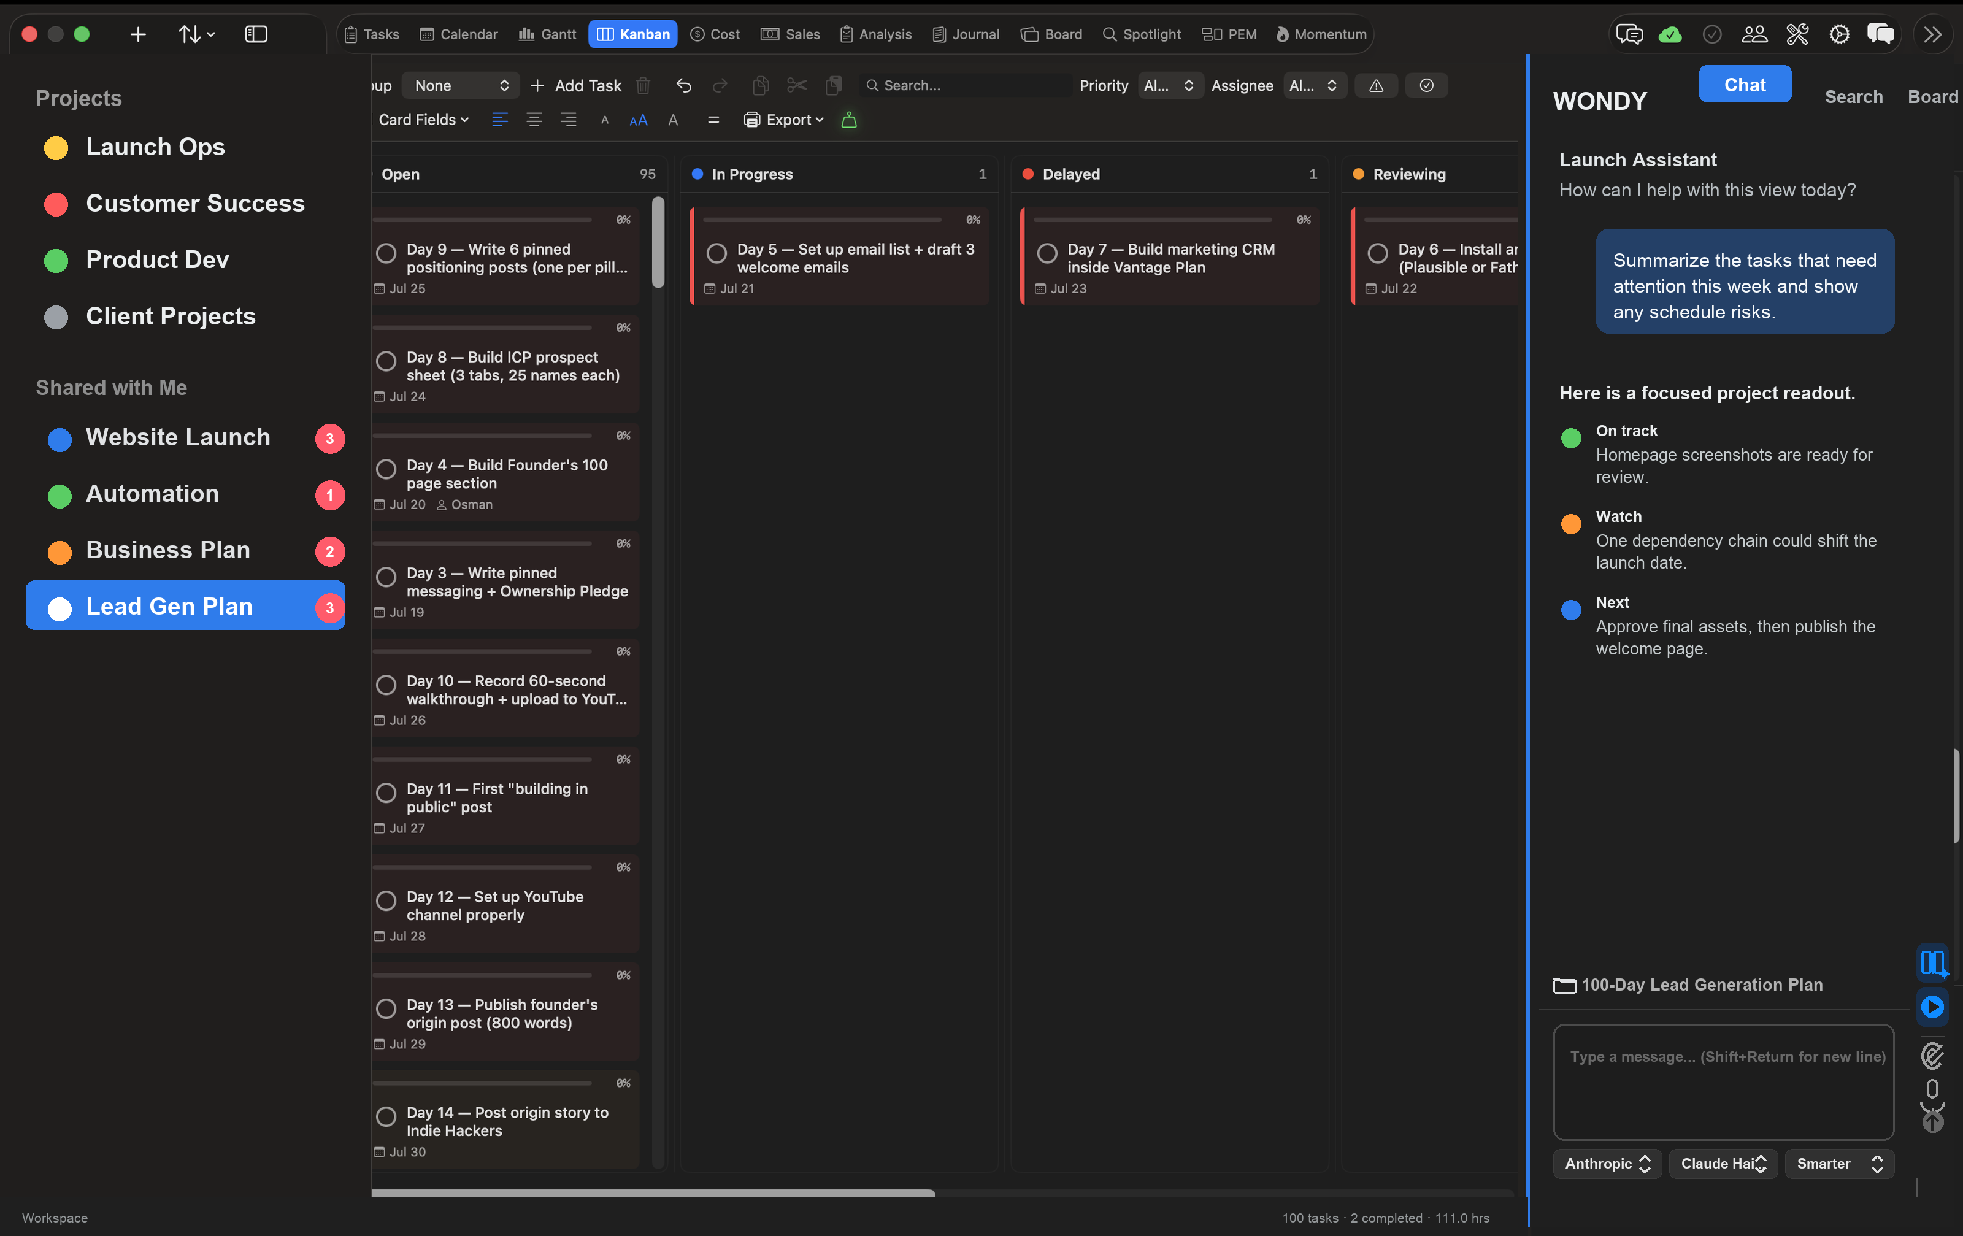Viewport: 1963px width, 1236px height.
Task: Select the medium AA font size
Action: [639, 120]
